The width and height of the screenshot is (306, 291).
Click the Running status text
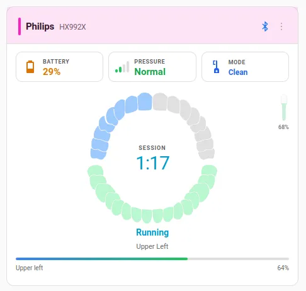point(152,232)
